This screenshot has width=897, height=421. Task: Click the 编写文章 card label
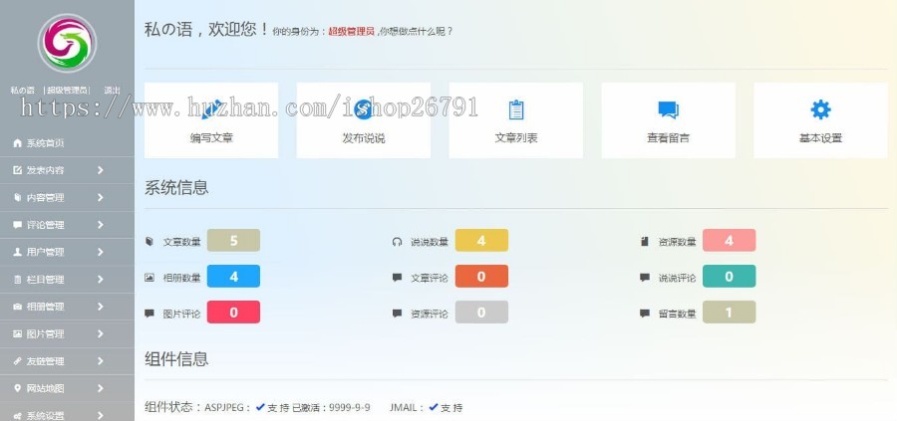pos(211,138)
